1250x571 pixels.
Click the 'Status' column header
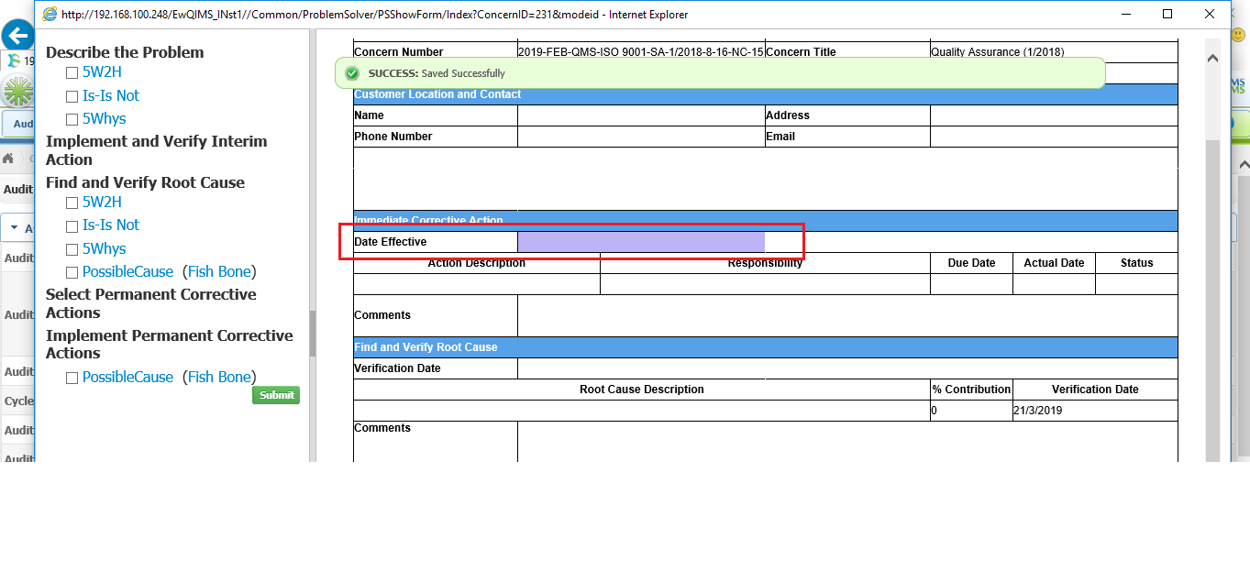coord(1136,263)
